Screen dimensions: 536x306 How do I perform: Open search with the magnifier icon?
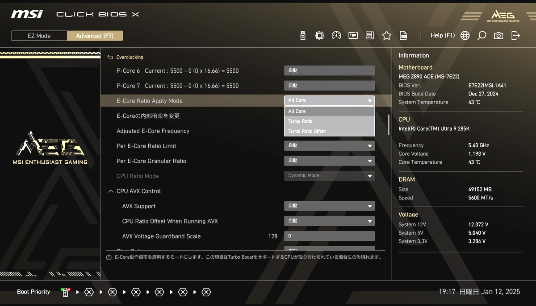pos(482,36)
